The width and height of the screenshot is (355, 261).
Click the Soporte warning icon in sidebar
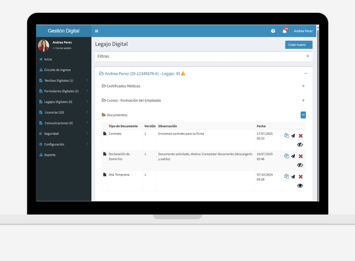coord(41,155)
